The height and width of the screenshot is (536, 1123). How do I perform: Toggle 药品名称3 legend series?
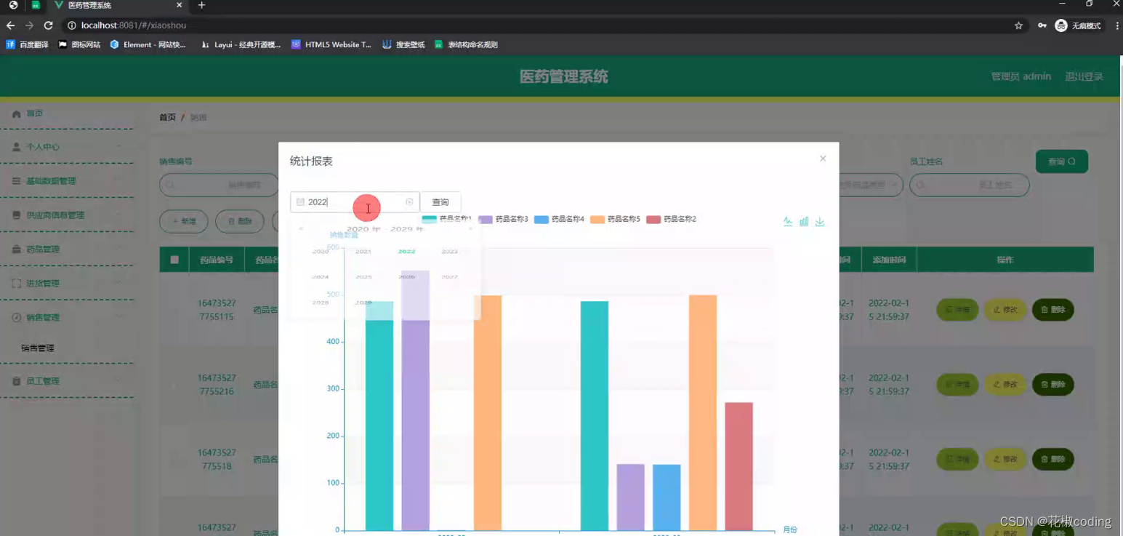coord(503,219)
